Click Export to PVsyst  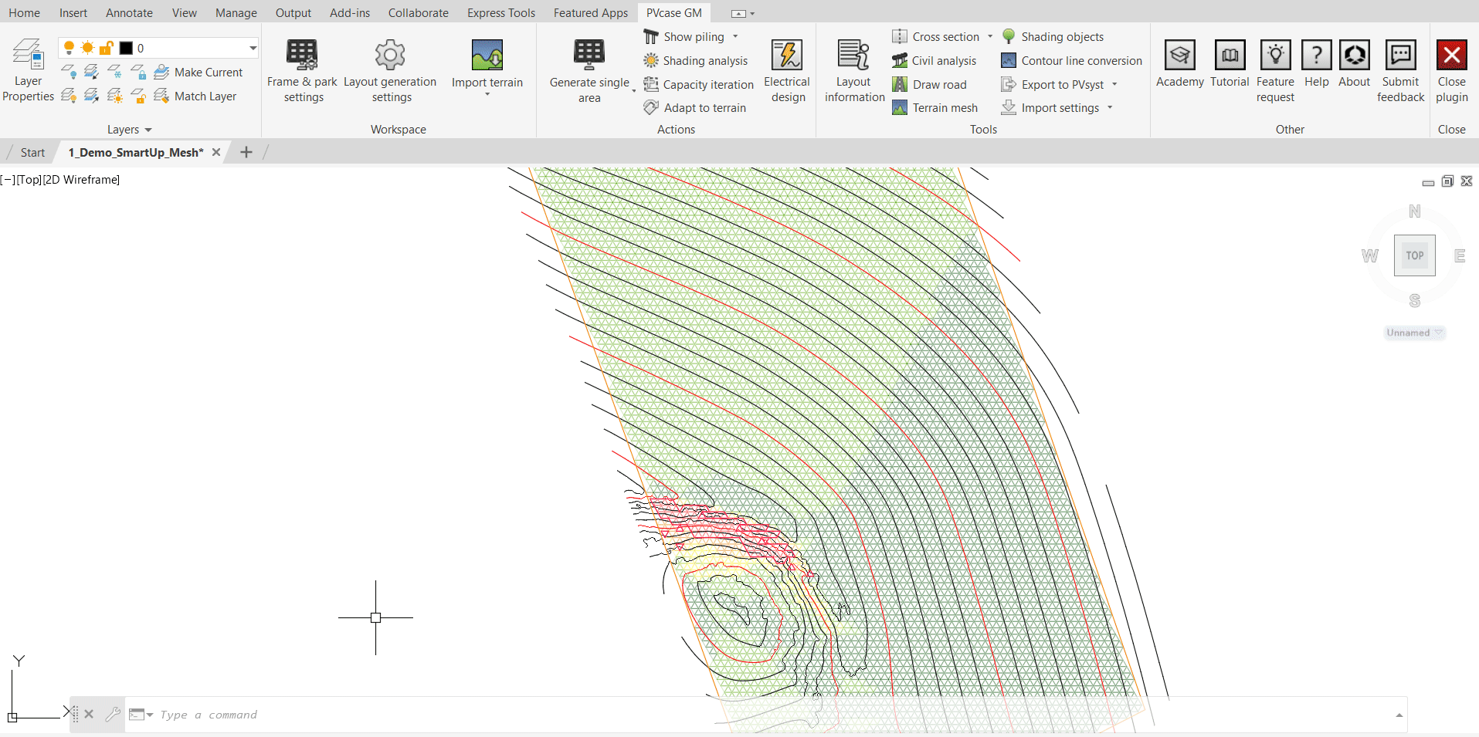[1059, 84]
